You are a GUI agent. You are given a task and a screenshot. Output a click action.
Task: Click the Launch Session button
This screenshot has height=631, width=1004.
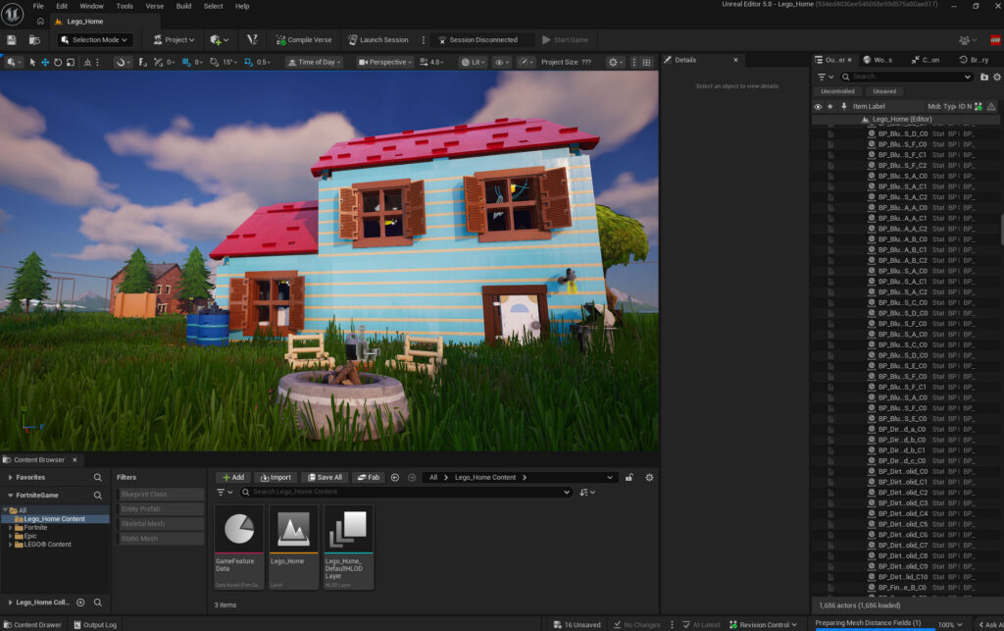[377, 39]
